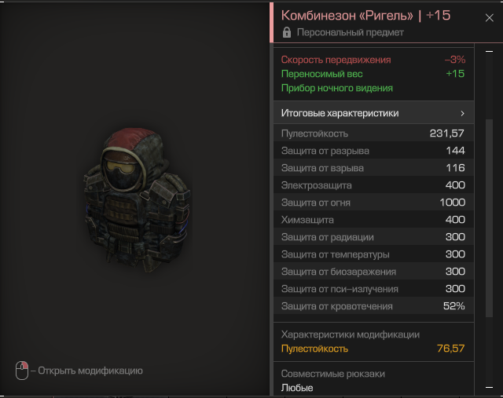The width and height of the screenshot is (503, 398).
Task: Click the Открыть модификацию hint text
Action: click(90, 371)
